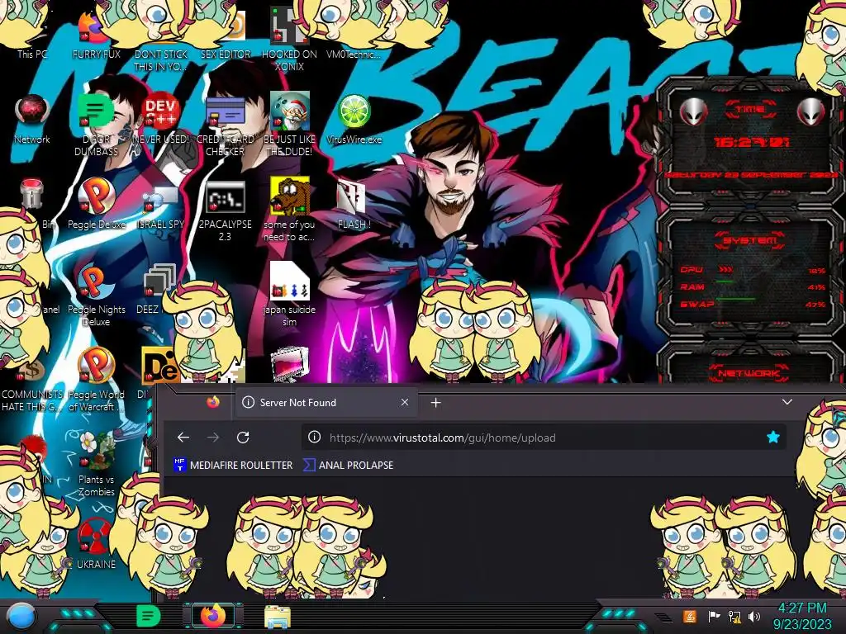The image size is (846, 634).
Task: Select the Plants vs Zombies desktop icon
Action: pyautogui.click(x=96, y=465)
